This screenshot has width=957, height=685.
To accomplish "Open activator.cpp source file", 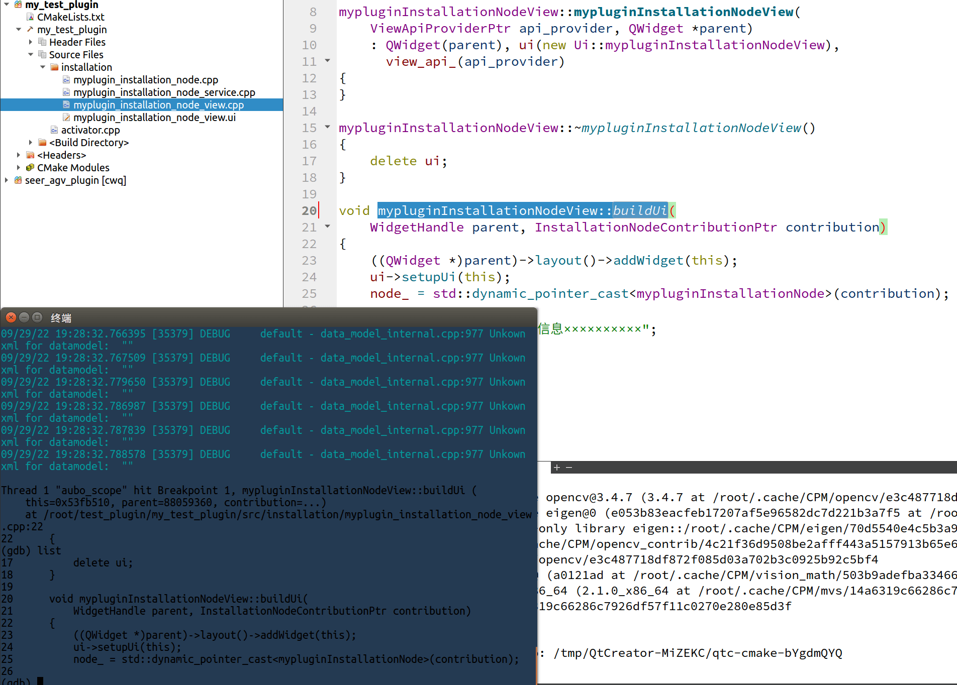I will (90, 130).
